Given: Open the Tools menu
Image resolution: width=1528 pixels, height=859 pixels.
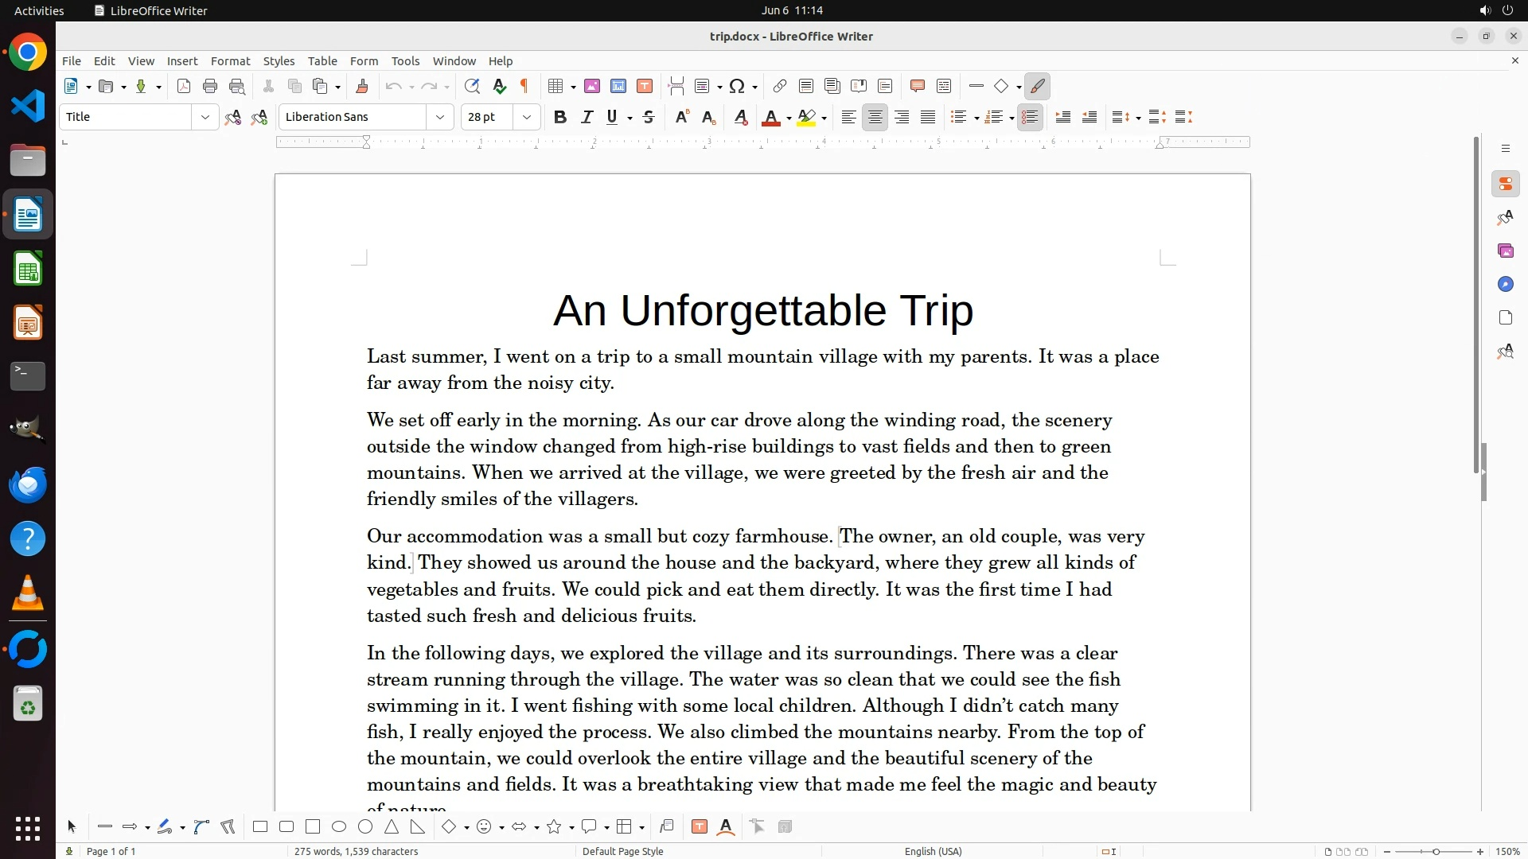Looking at the screenshot, I should pos(405,61).
